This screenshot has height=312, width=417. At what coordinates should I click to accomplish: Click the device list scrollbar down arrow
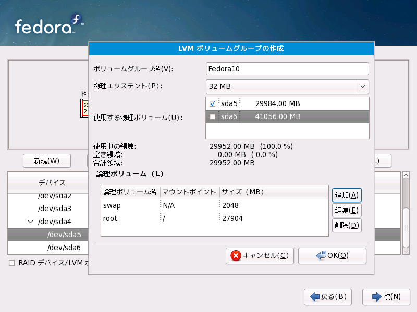(406, 251)
